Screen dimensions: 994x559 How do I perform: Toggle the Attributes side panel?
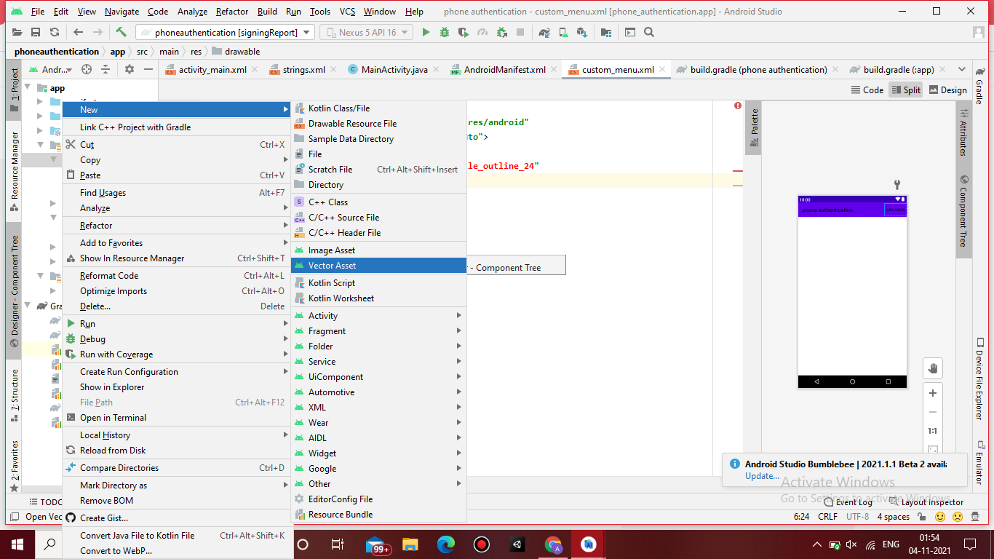pos(963,132)
